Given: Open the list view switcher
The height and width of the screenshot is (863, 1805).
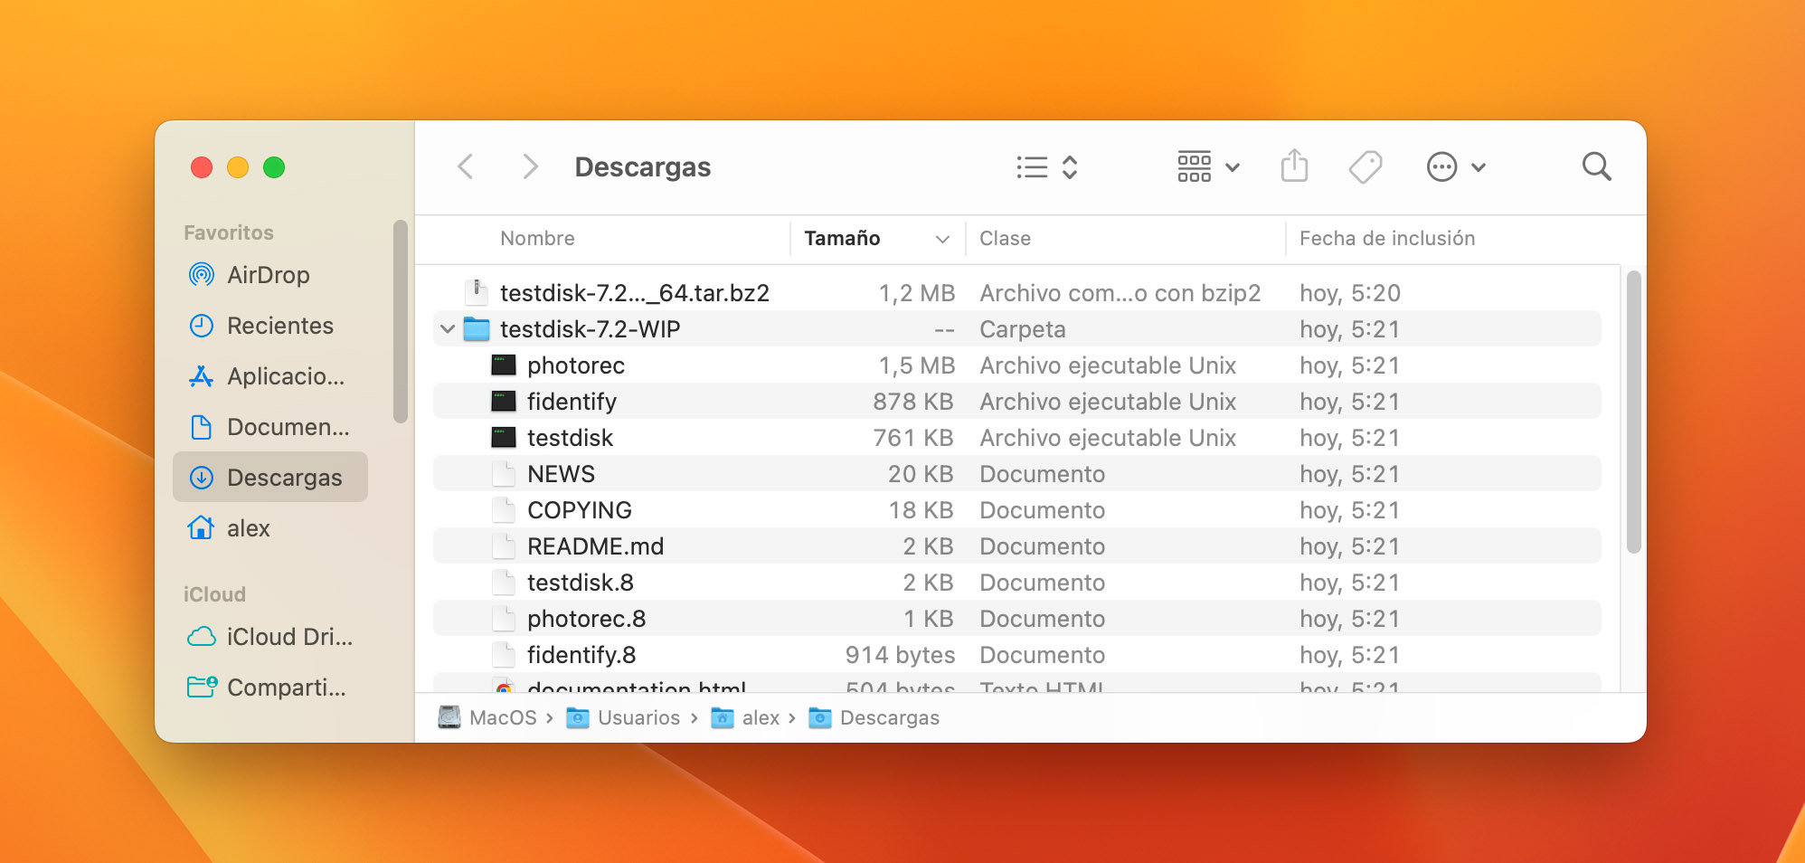Looking at the screenshot, I should pyautogui.click(x=1047, y=167).
